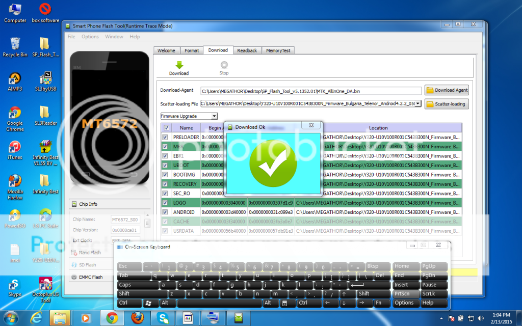This screenshot has height=326, width=522.
Task: Uncheck the PRELOADER partition checkbox
Action: click(165, 138)
